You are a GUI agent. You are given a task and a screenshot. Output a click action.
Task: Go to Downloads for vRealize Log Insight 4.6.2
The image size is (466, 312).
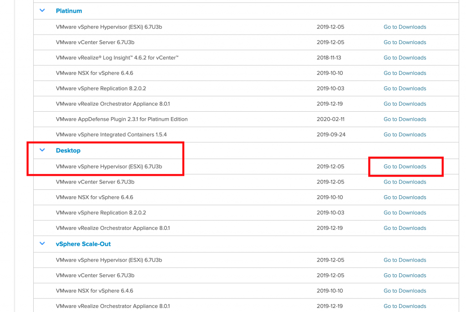(x=405, y=58)
